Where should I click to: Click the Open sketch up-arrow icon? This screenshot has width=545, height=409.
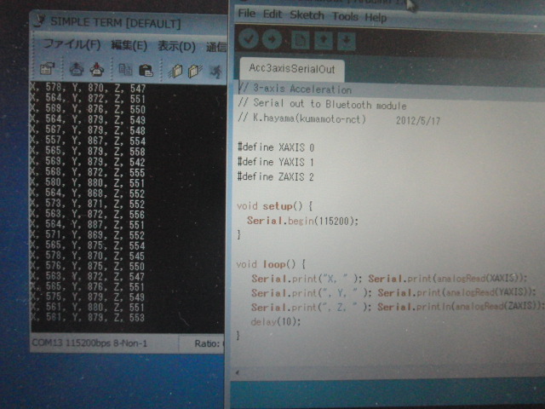[x=323, y=40]
